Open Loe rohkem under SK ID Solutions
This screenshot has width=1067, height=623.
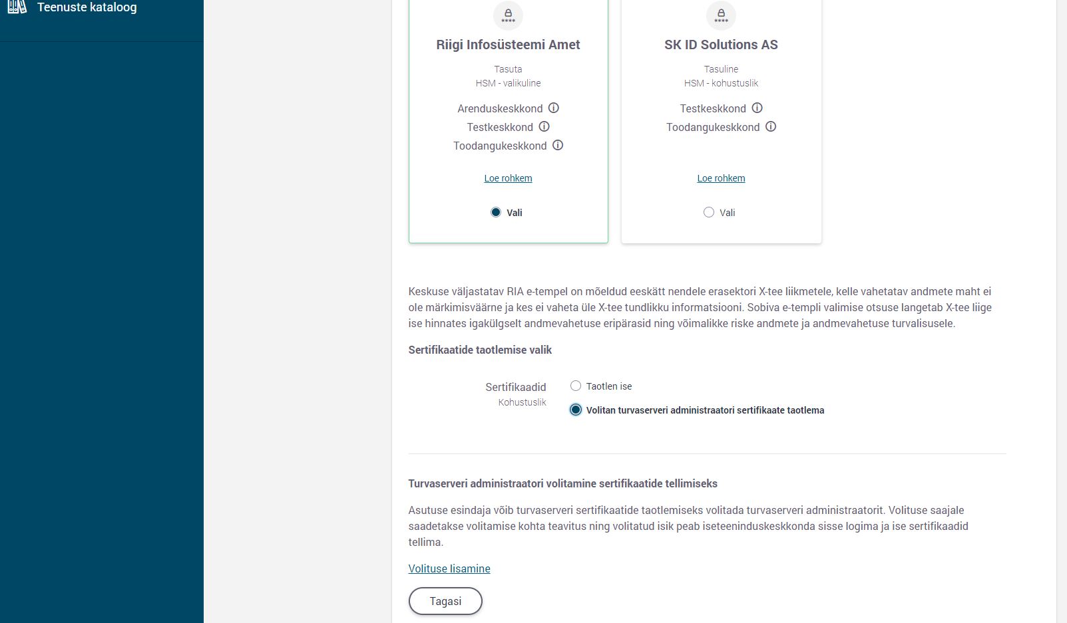[721, 178]
